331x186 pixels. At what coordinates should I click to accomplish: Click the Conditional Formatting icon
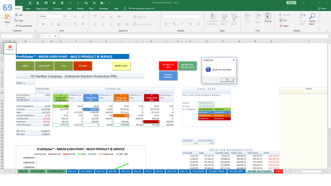212,16
